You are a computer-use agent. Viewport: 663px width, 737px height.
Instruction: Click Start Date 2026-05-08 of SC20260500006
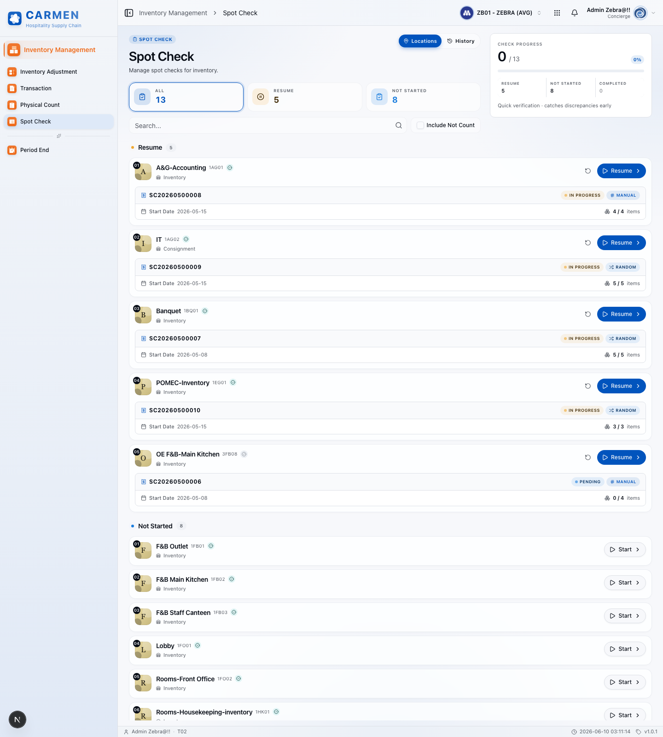[x=174, y=498]
